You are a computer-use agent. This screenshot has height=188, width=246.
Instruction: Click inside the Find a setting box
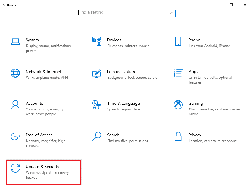121,12
